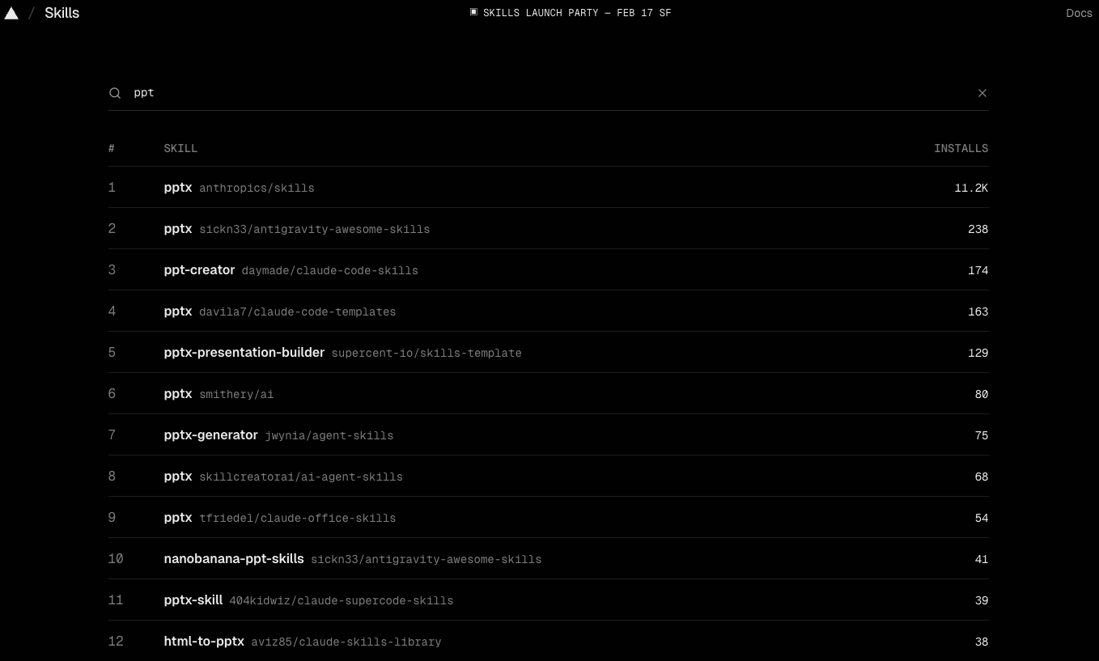Clear the search with the X icon
Viewport: 1099px width, 661px height.
click(x=982, y=93)
